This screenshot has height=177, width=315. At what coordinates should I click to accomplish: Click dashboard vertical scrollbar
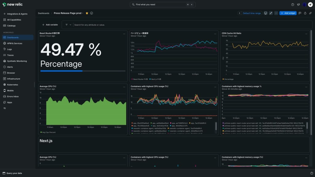(x=311, y=82)
